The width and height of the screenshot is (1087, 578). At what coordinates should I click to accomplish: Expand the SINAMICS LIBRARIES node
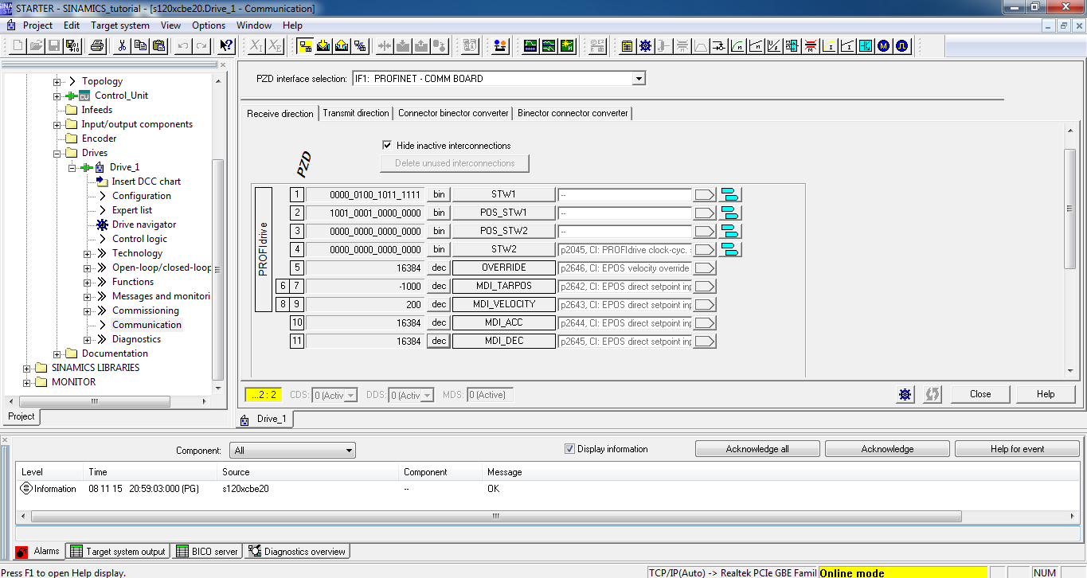pos(27,368)
